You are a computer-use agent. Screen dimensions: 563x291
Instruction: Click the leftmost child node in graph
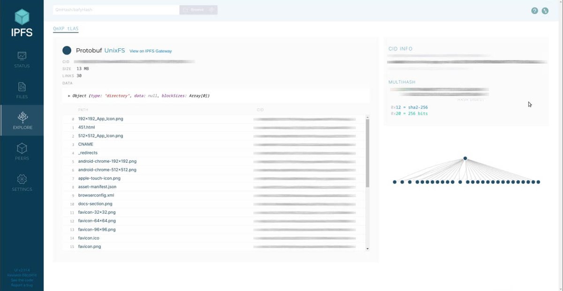(x=395, y=182)
